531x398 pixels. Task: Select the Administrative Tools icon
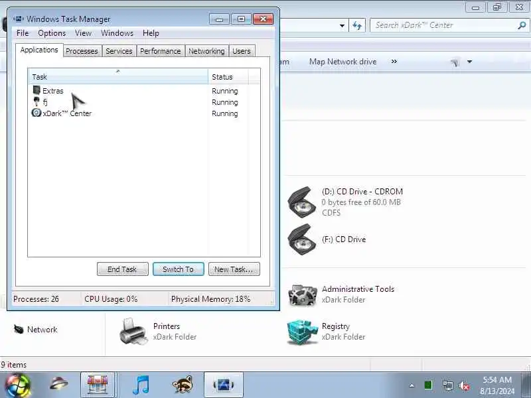302,295
